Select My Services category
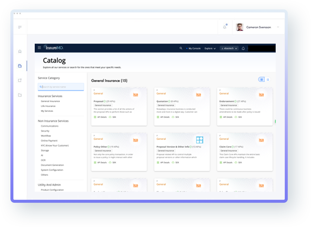Viewport: 311px width, 227px height. 47,111
